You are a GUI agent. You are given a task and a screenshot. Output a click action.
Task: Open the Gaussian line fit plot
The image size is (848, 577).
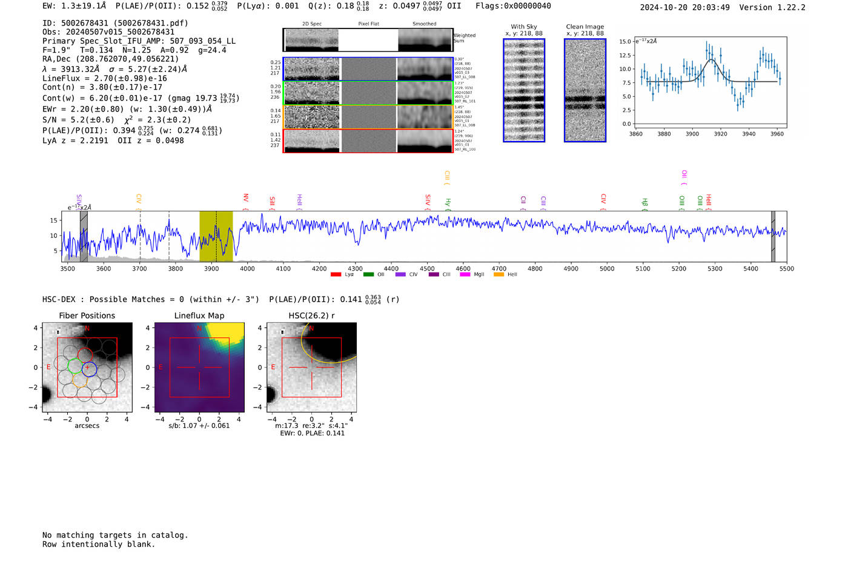(710, 82)
